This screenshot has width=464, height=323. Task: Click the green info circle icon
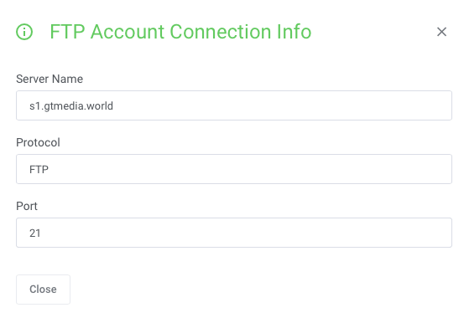(x=24, y=32)
